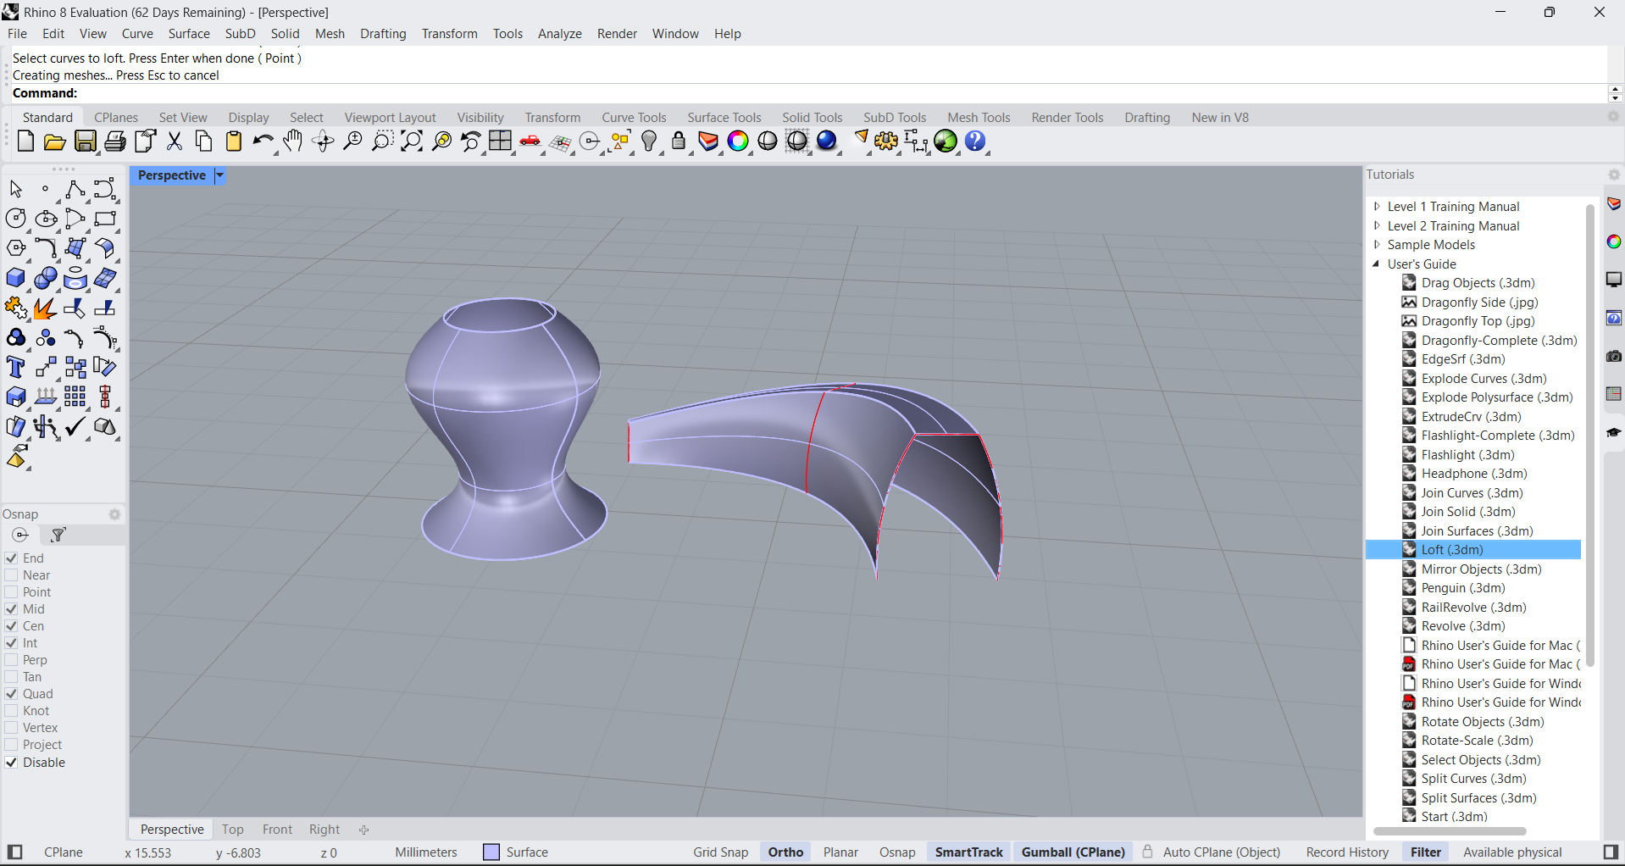Toggle Ortho in the status bar
Image resolution: width=1625 pixels, height=866 pixels.
tap(785, 852)
